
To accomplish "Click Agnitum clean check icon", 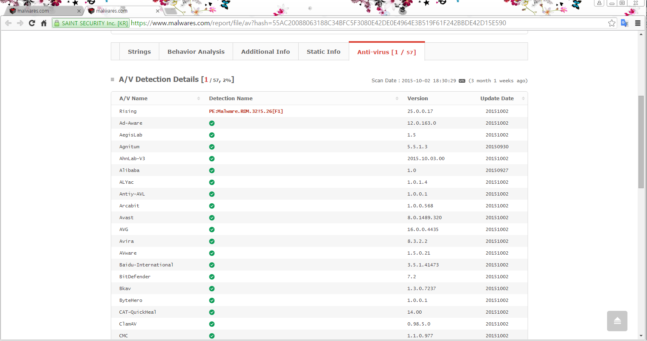I will tap(212, 147).
